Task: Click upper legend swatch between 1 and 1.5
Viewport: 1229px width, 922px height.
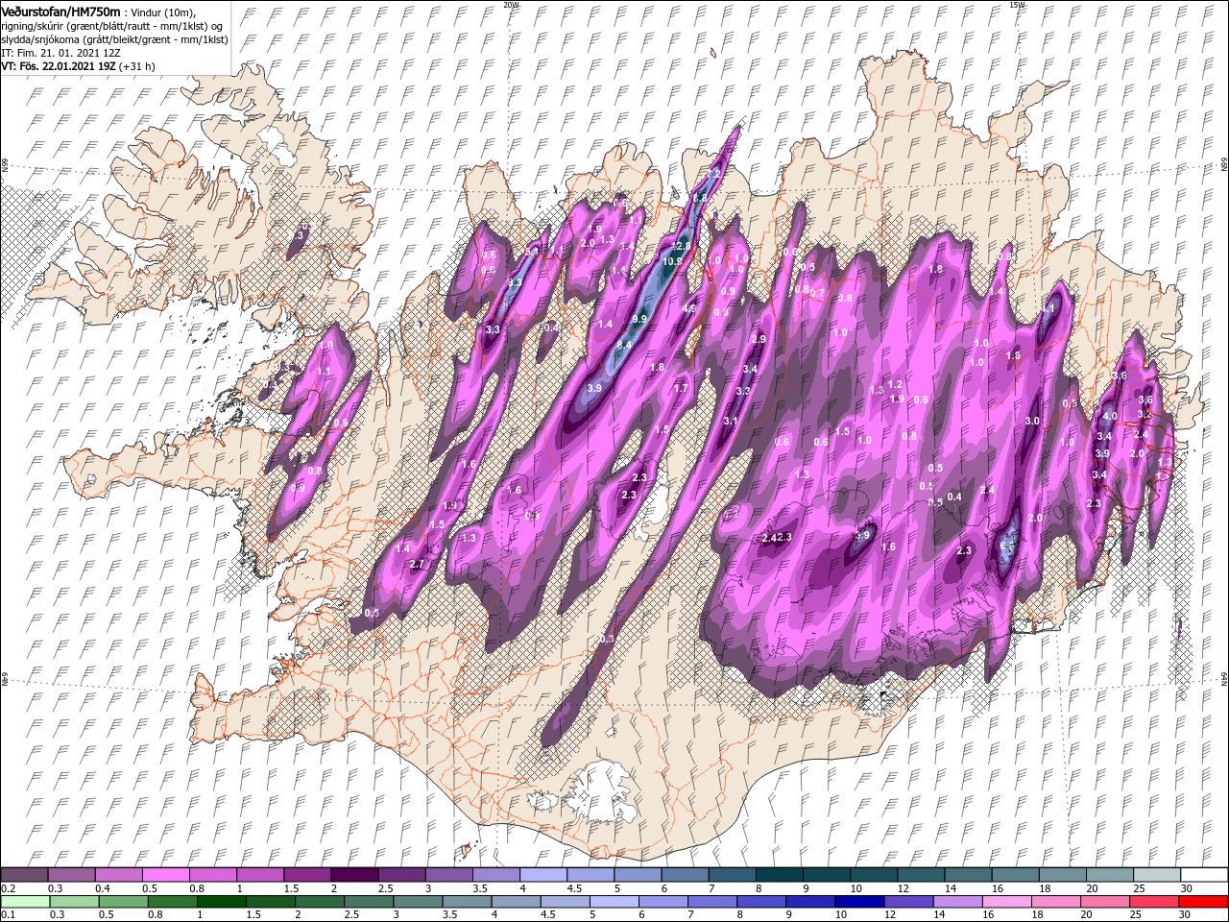Action: [x=260, y=875]
